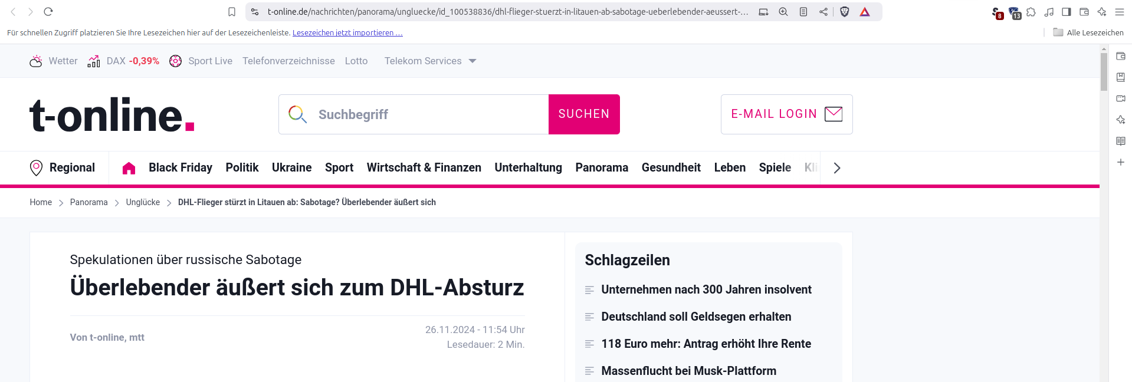Image resolution: width=1132 pixels, height=382 pixels.
Task: Open the Lotto link
Action: tap(356, 61)
